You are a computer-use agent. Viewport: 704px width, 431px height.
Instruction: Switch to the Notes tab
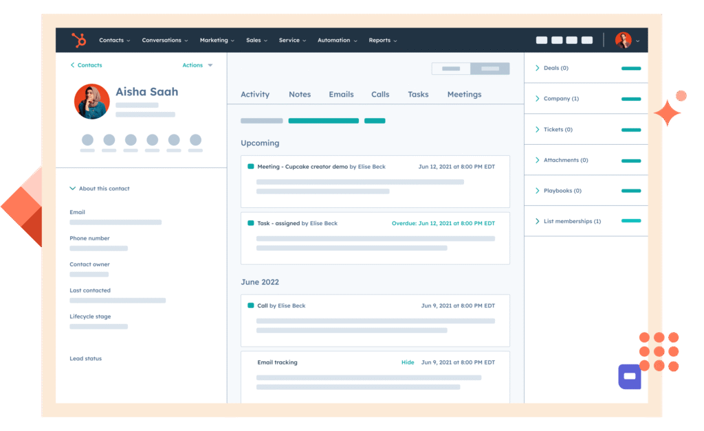(x=300, y=95)
